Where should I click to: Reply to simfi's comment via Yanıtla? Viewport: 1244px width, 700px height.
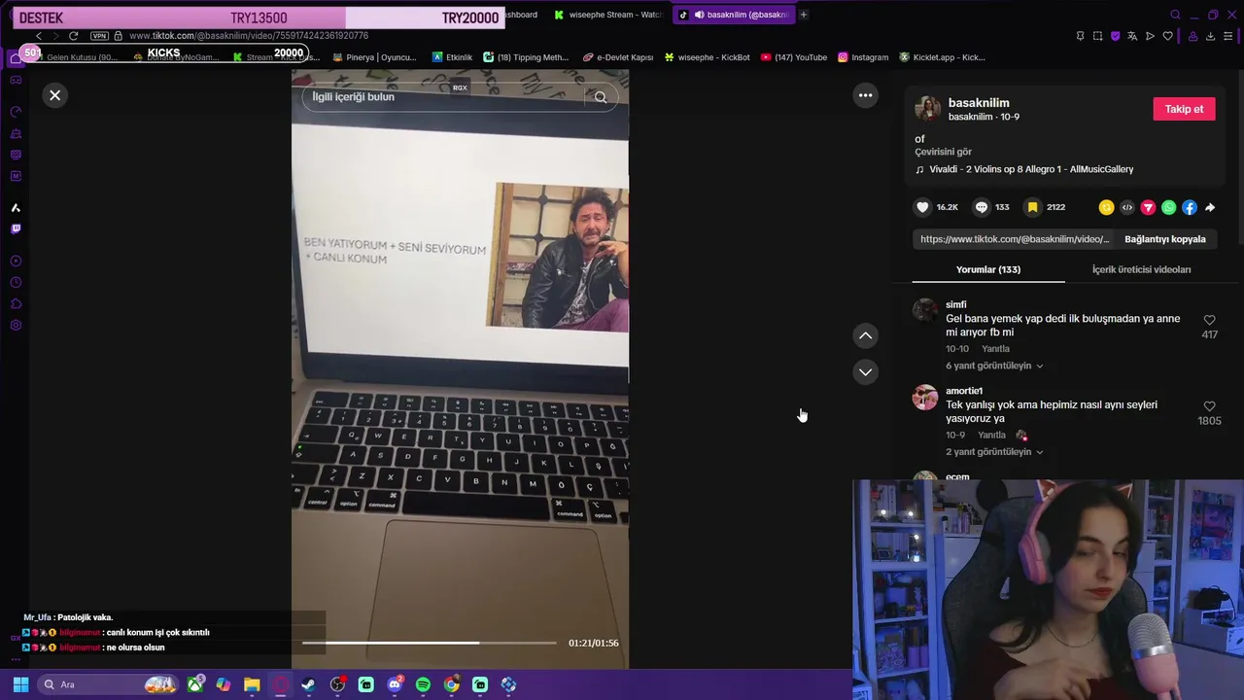pos(995,349)
